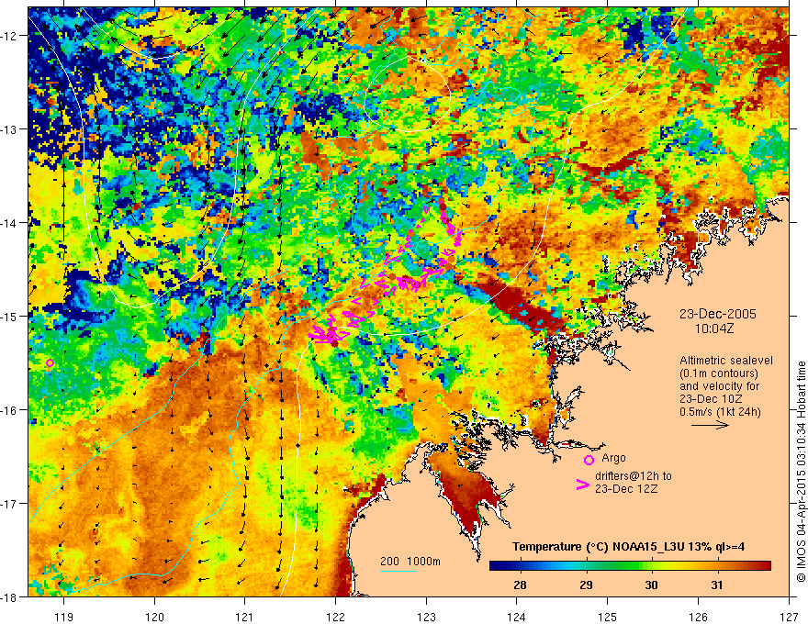Viewport: 808px width, 624px height.
Task: Click the latitude axis label -13
Action: tap(9, 129)
